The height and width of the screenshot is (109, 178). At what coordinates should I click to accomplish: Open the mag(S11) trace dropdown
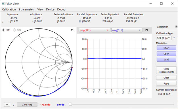click(127, 30)
